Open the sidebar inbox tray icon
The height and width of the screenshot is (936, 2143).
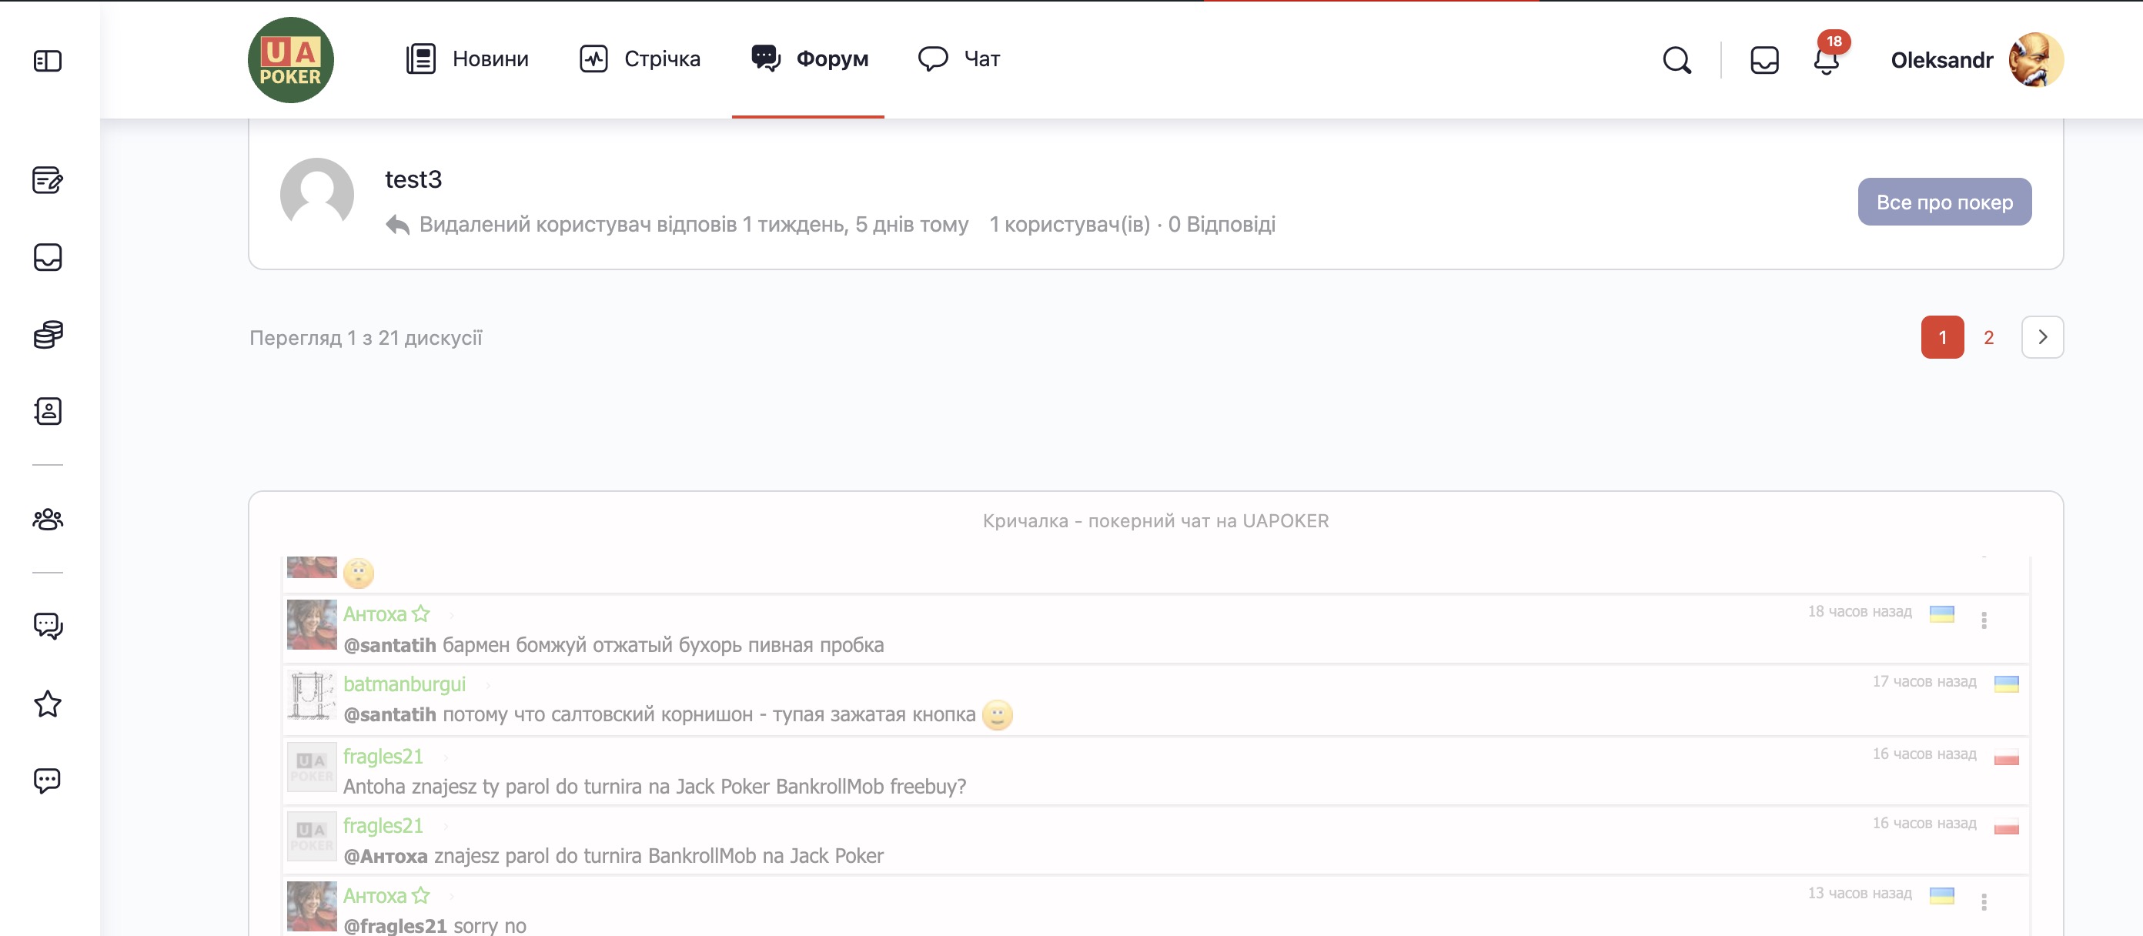point(48,257)
